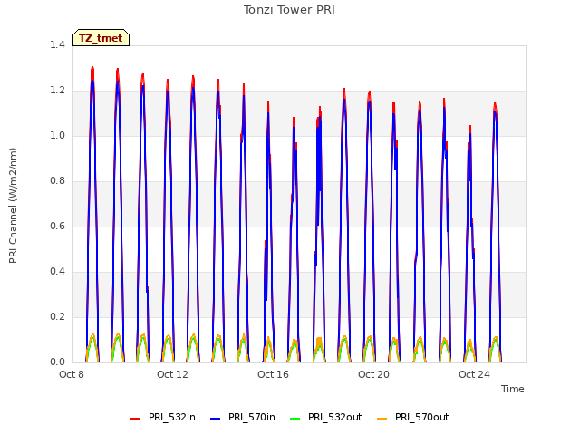Click the 0.6 y-axis tick label
The image size is (580, 435).
pos(57,226)
